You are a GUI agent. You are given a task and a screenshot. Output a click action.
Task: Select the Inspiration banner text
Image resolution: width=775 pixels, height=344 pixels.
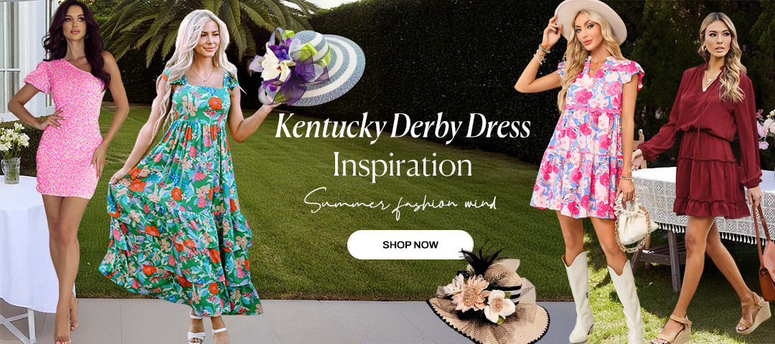[x=403, y=166]
